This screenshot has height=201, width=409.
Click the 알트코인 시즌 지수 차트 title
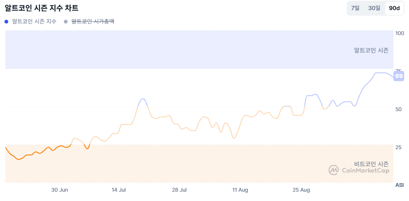(41, 8)
